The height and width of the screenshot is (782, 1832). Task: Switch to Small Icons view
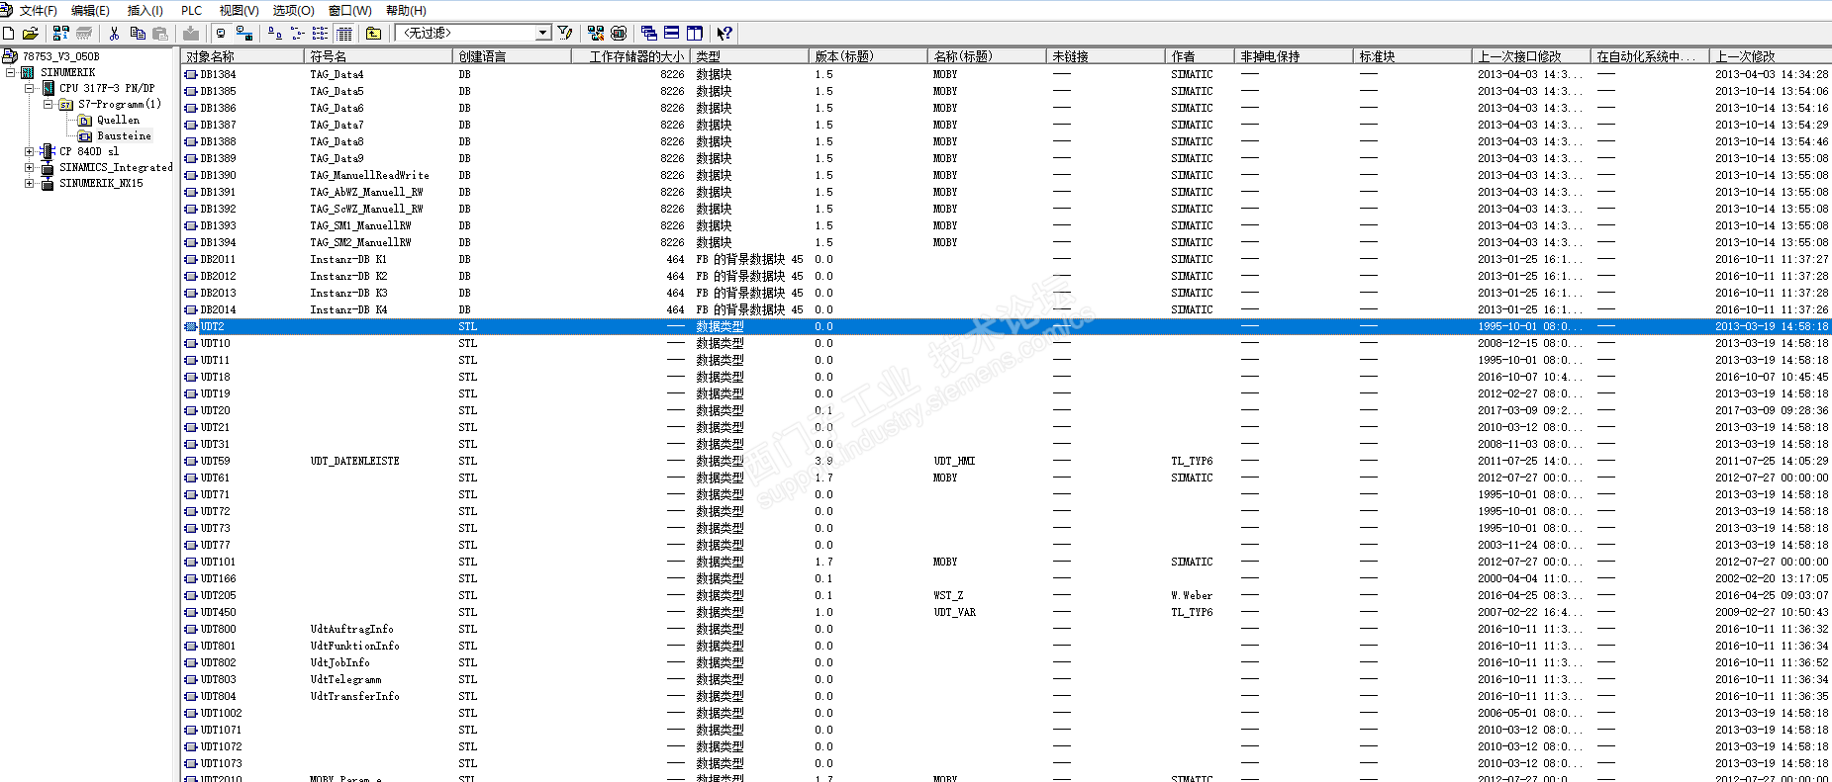(x=298, y=33)
